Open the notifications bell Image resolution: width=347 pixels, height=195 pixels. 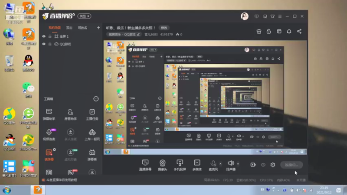(x=289, y=31)
